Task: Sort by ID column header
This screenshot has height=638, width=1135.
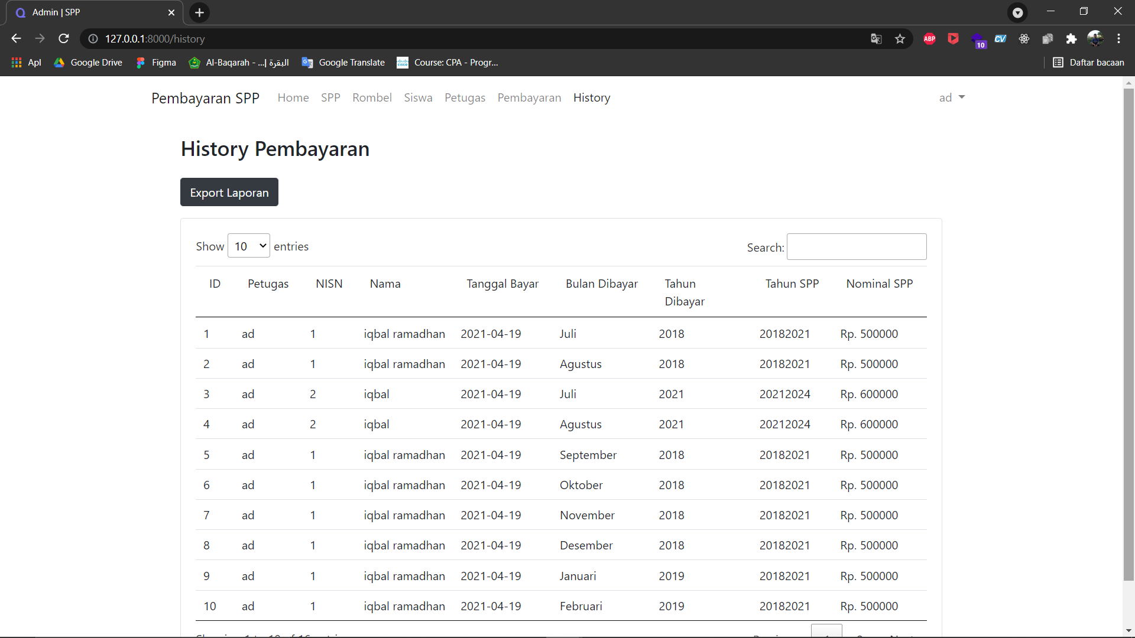Action: click(x=215, y=284)
